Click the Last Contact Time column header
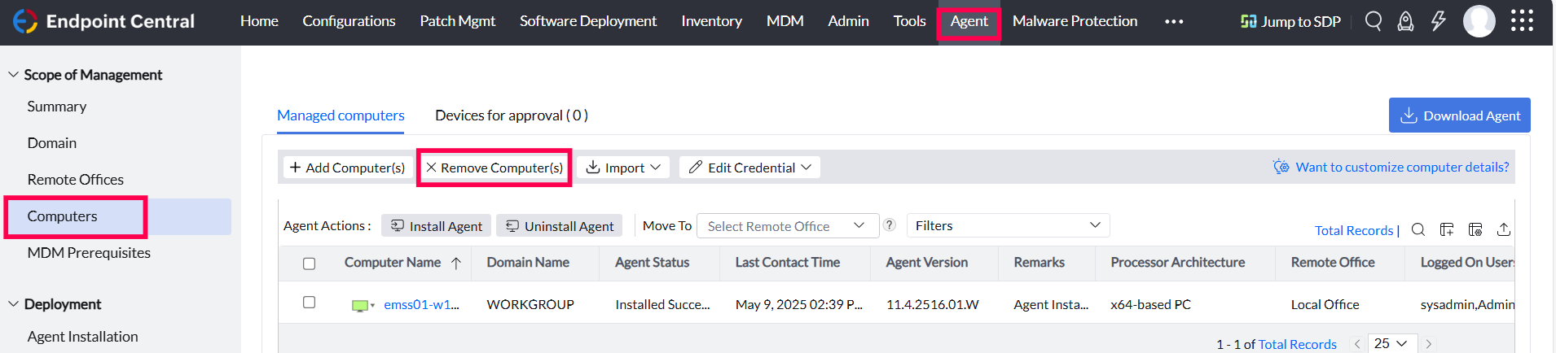 (x=787, y=262)
